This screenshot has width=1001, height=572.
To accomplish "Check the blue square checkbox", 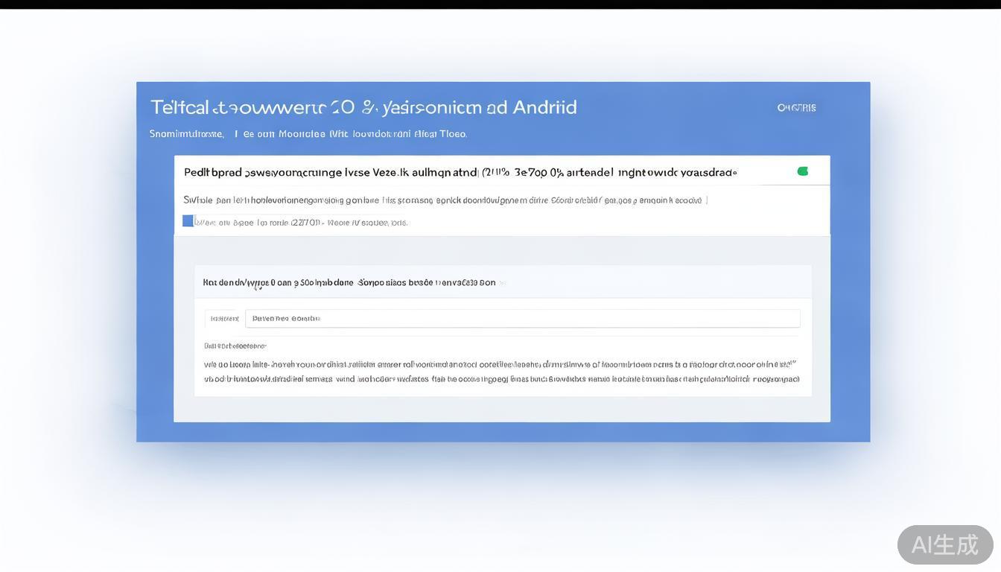I will (188, 221).
